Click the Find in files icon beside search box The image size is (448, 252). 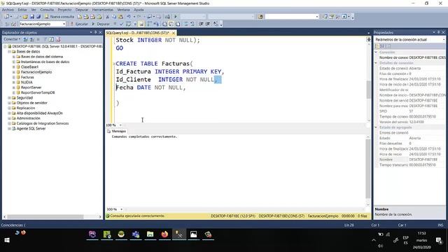click(260, 17)
